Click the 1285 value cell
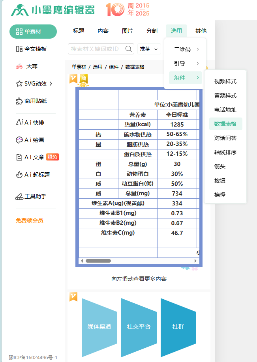 [177, 125]
